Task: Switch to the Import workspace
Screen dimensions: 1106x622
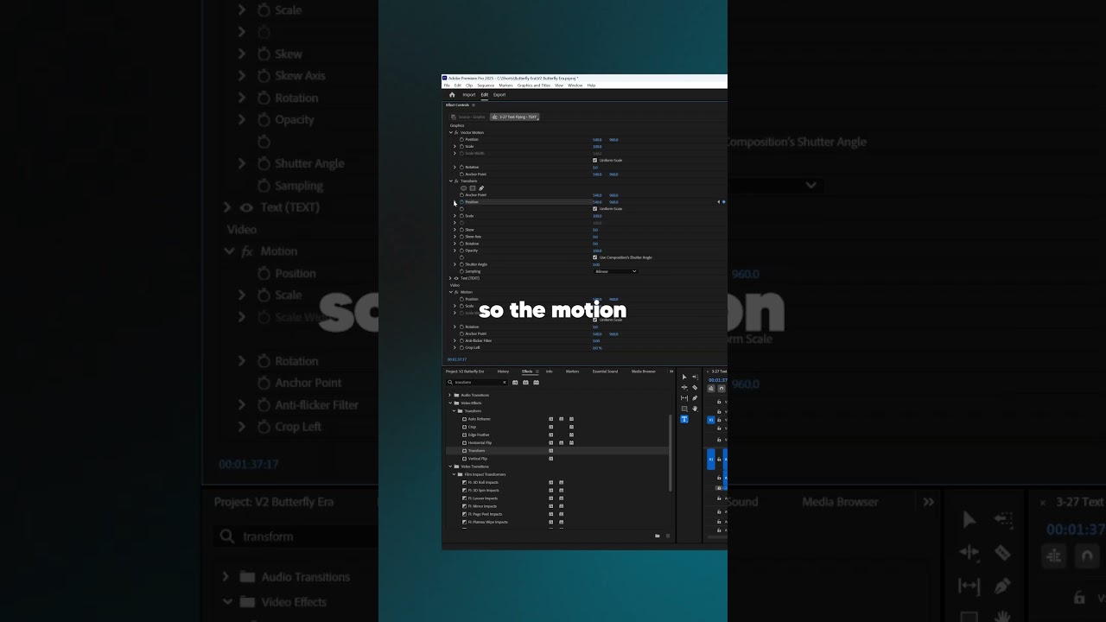Action: pos(469,95)
